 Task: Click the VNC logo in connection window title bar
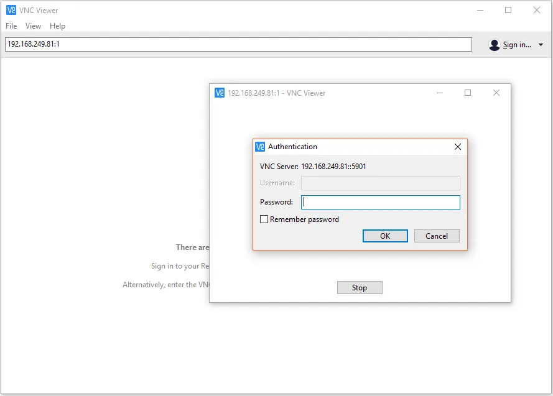coord(220,93)
